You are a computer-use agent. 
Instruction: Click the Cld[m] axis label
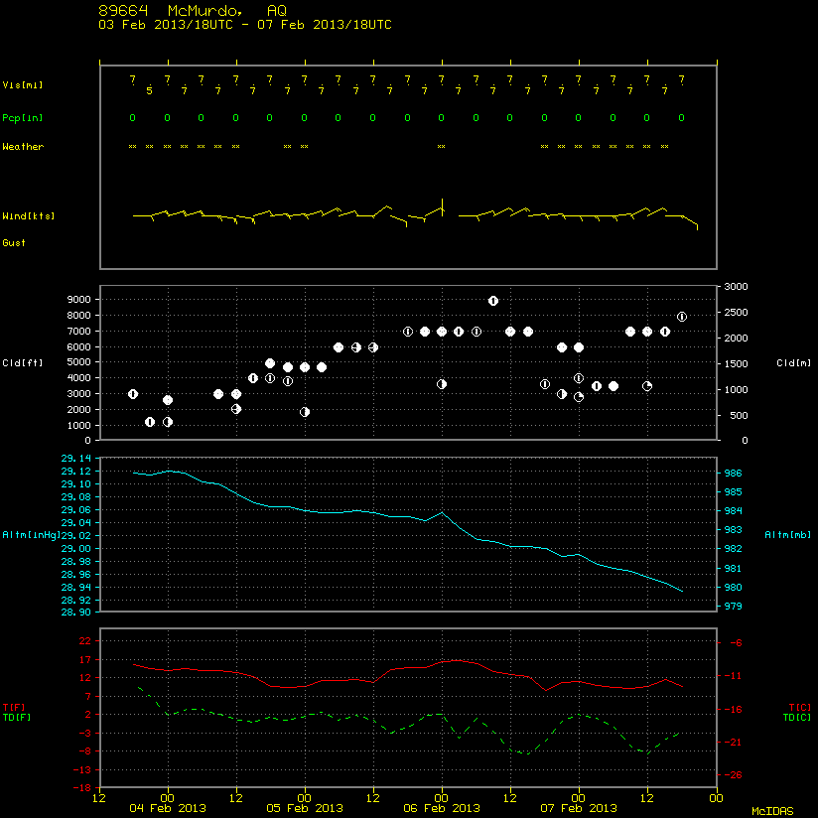[x=793, y=363]
